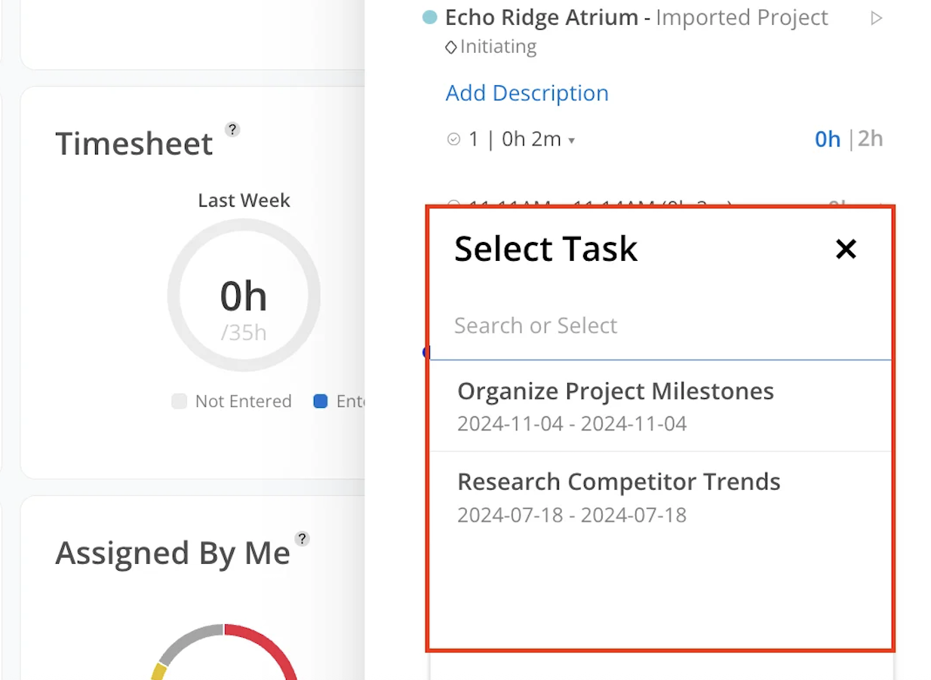The width and height of the screenshot is (931, 680).
Task: Click the help icon beside Assigned By Me
Action: pos(303,538)
